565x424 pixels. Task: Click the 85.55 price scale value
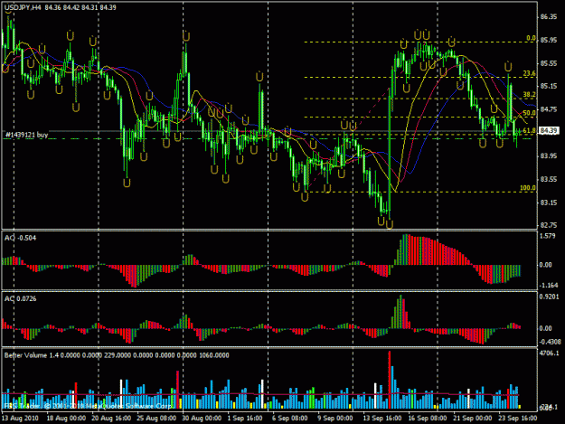[549, 63]
